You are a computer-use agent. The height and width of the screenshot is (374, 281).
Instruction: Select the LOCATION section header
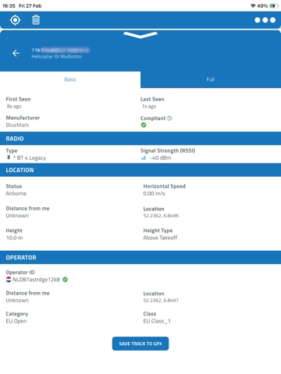coord(140,170)
